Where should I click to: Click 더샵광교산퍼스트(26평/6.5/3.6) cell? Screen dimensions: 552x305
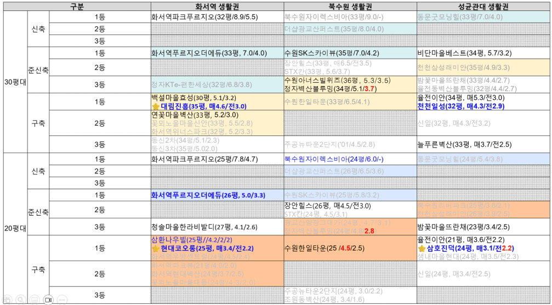click(x=350, y=171)
